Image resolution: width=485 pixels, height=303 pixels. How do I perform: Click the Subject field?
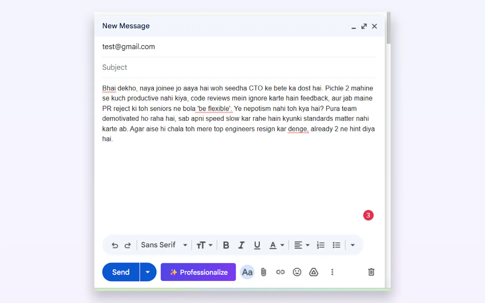[239, 67]
